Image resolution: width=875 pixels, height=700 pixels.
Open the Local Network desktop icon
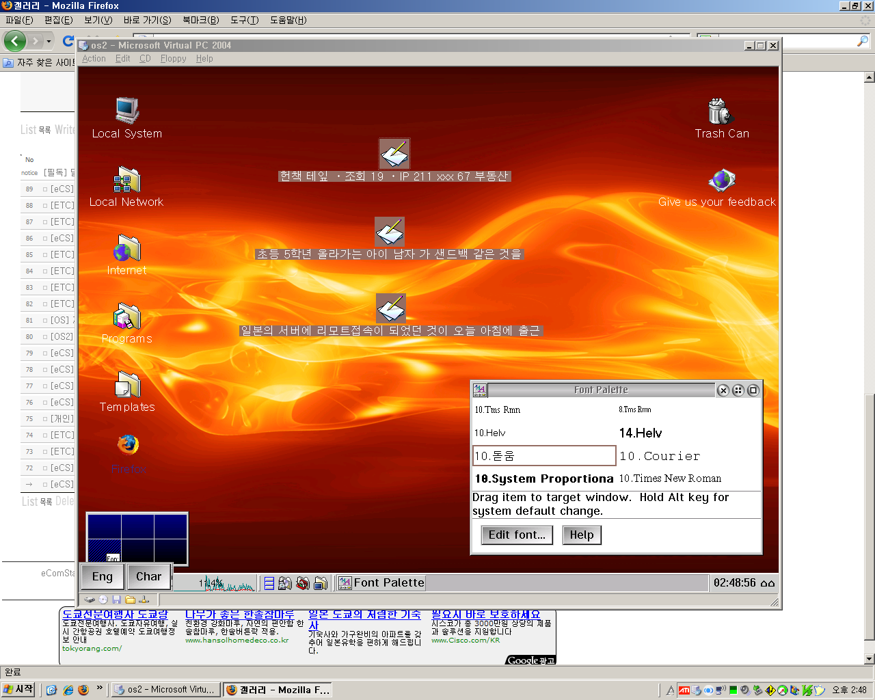(126, 180)
